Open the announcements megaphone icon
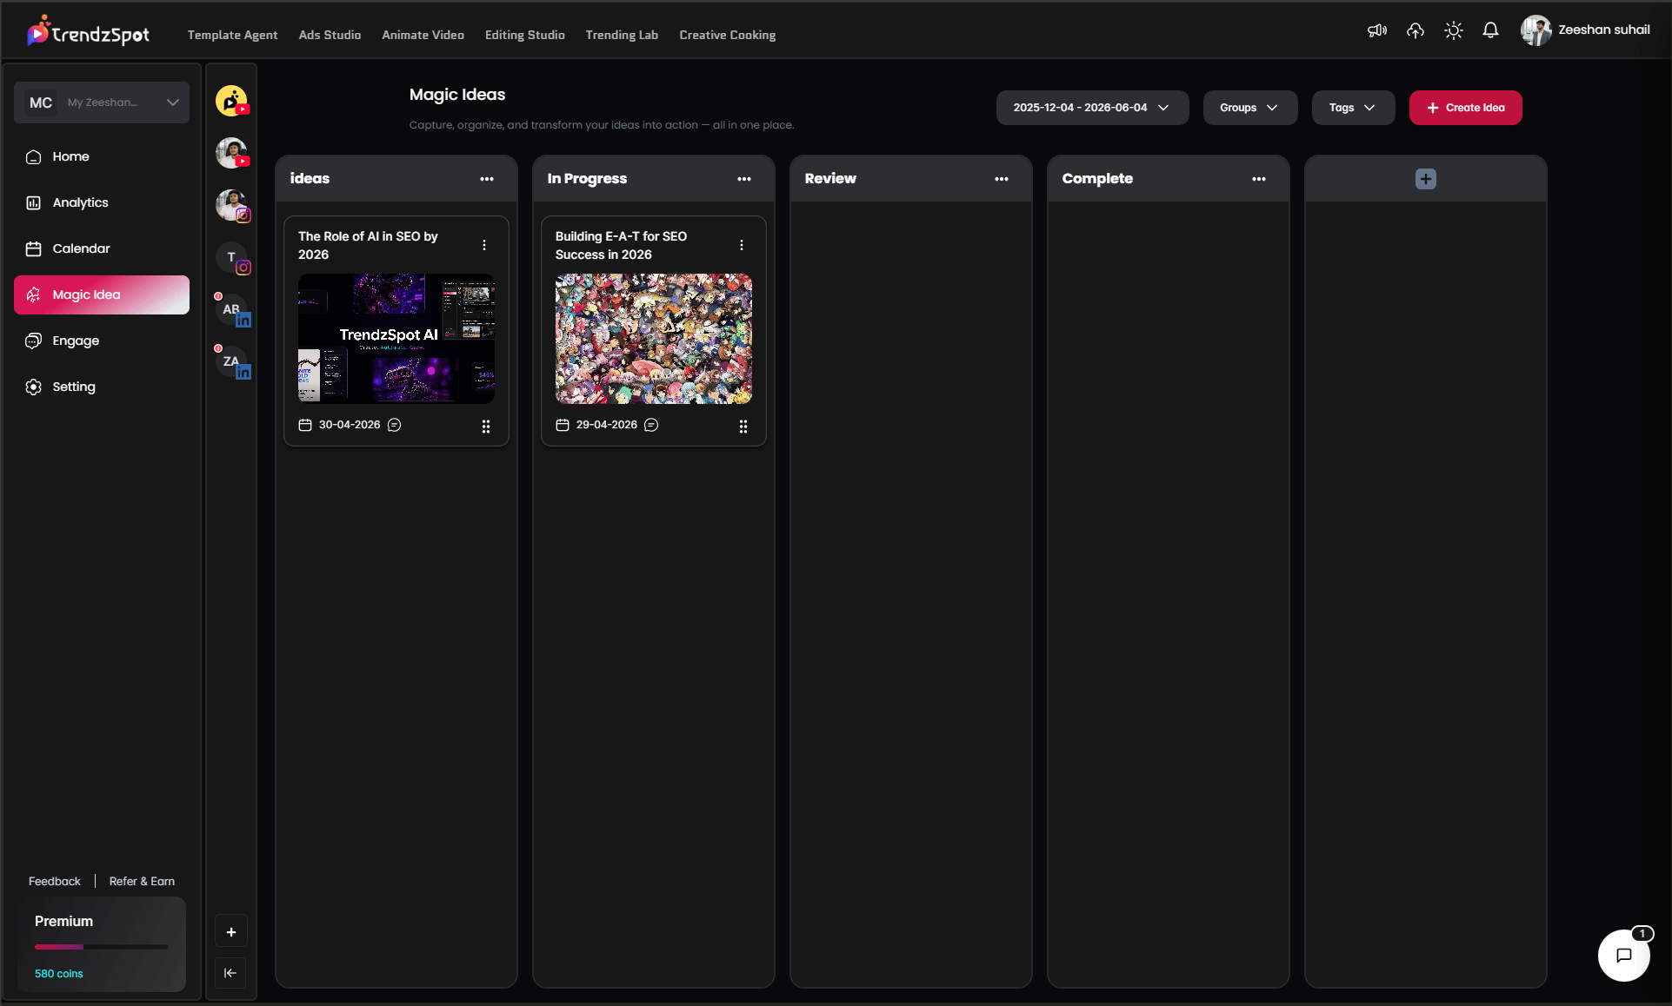1672x1006 pixels. [1377, 30]
